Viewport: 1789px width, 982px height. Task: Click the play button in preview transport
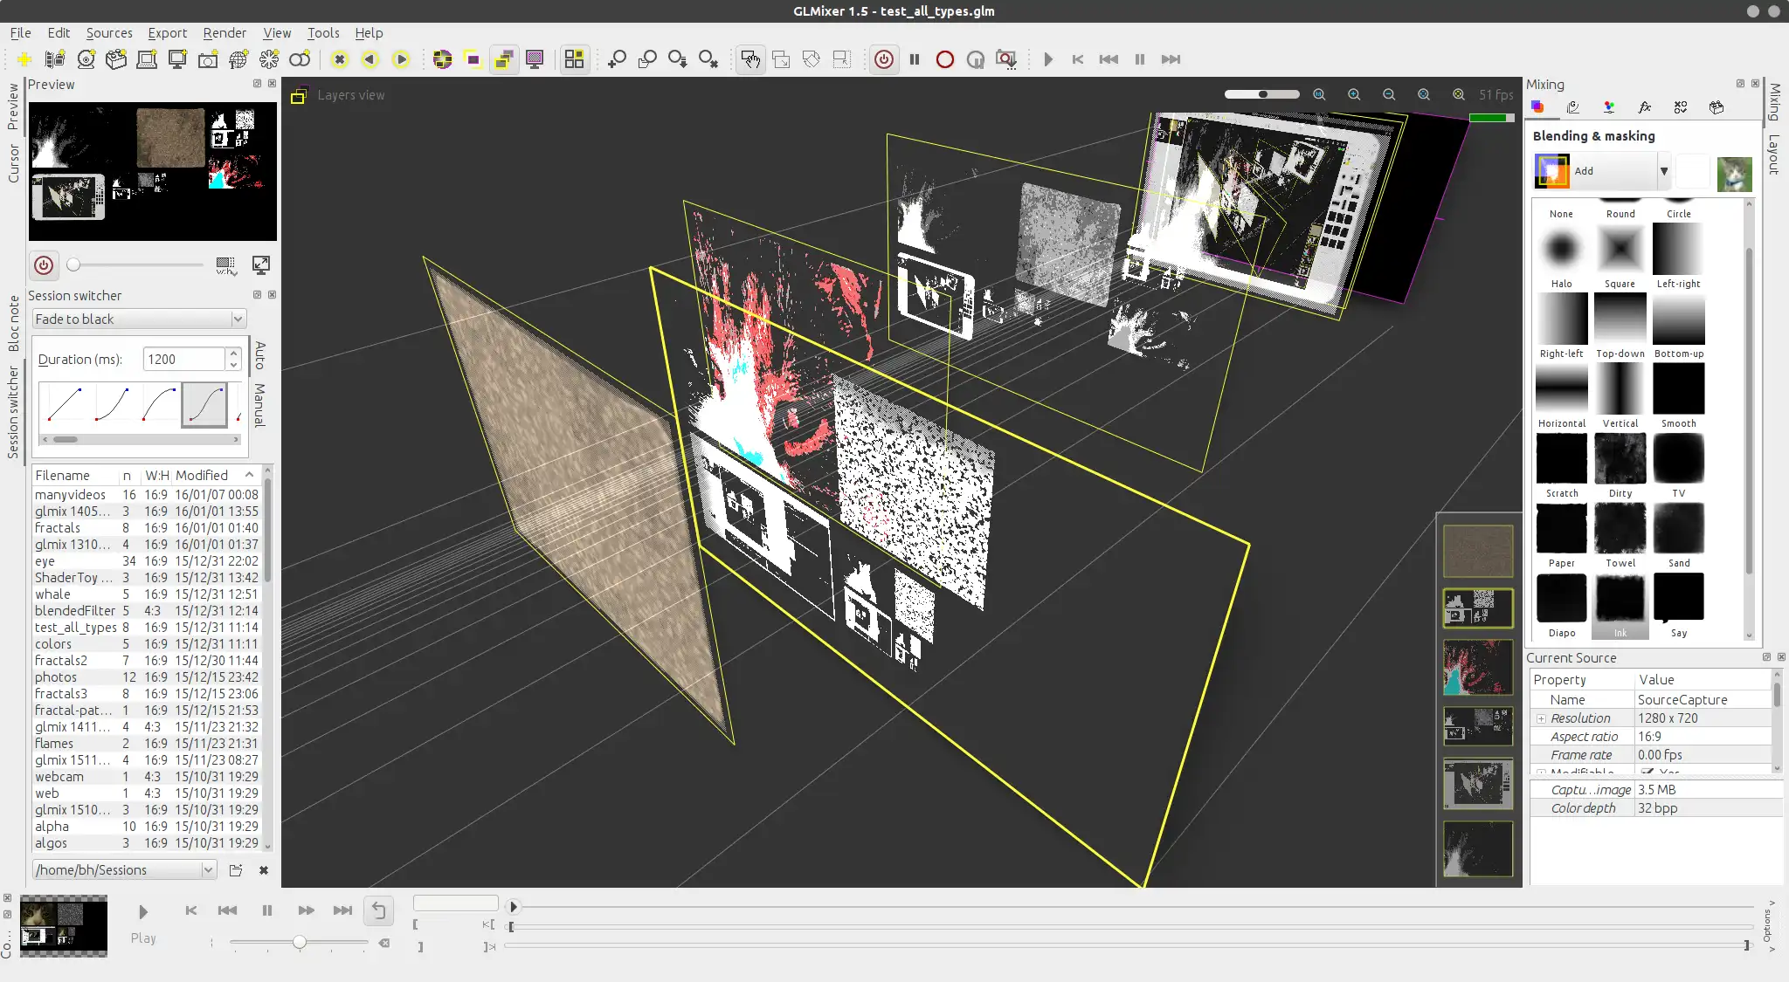tap(142, 910)
